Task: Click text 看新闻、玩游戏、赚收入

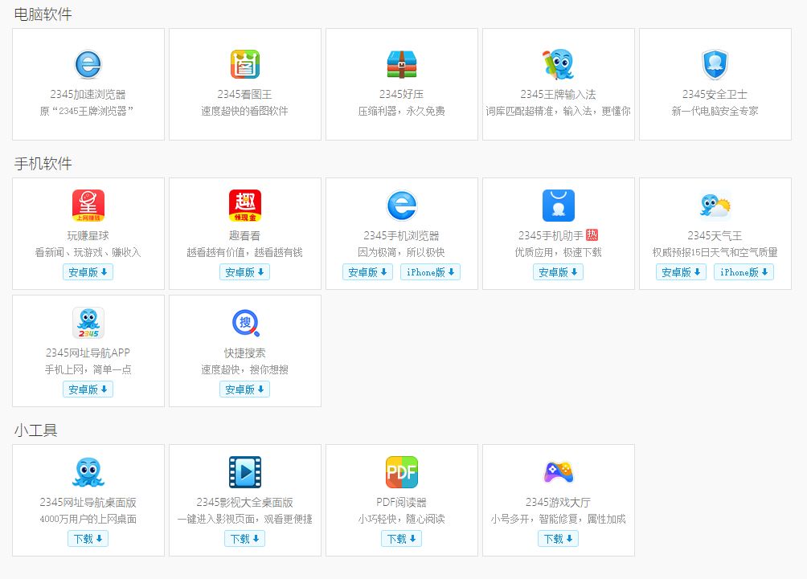Action: pyautogui.click(x=88, y=252)
